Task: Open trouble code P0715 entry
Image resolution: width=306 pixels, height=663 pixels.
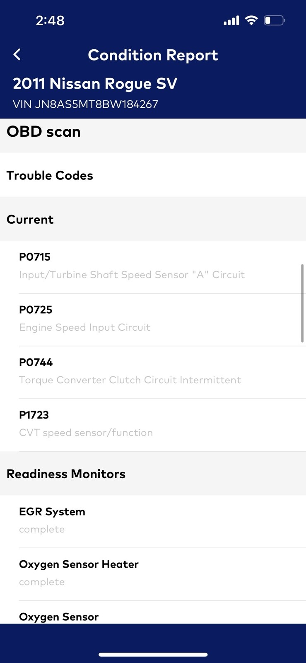Action: click(x=132, y=266)
